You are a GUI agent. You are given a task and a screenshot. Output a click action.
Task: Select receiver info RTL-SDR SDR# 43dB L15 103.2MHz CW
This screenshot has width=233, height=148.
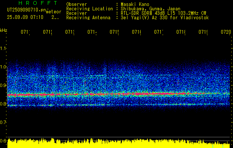[x=163, y=13]
